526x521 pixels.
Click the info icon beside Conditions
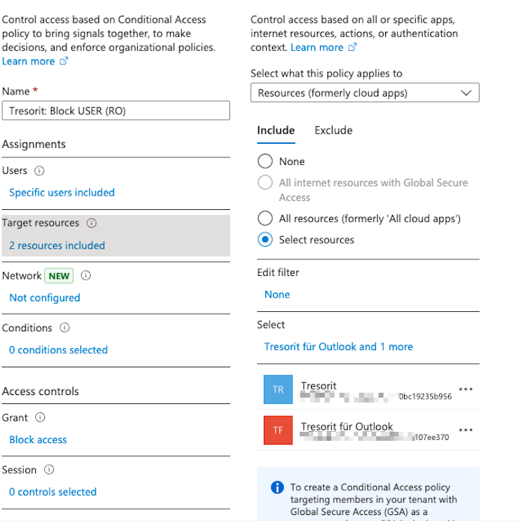[x=64, y=328]
